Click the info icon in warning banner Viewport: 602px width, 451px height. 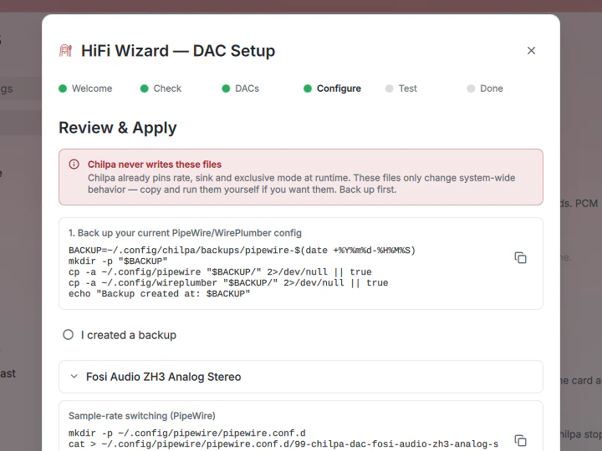pos(74,165)
